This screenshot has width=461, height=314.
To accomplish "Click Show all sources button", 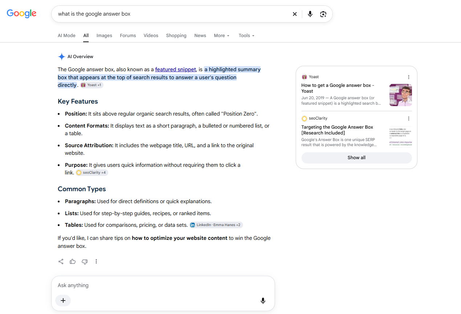I will pos(356,158).
